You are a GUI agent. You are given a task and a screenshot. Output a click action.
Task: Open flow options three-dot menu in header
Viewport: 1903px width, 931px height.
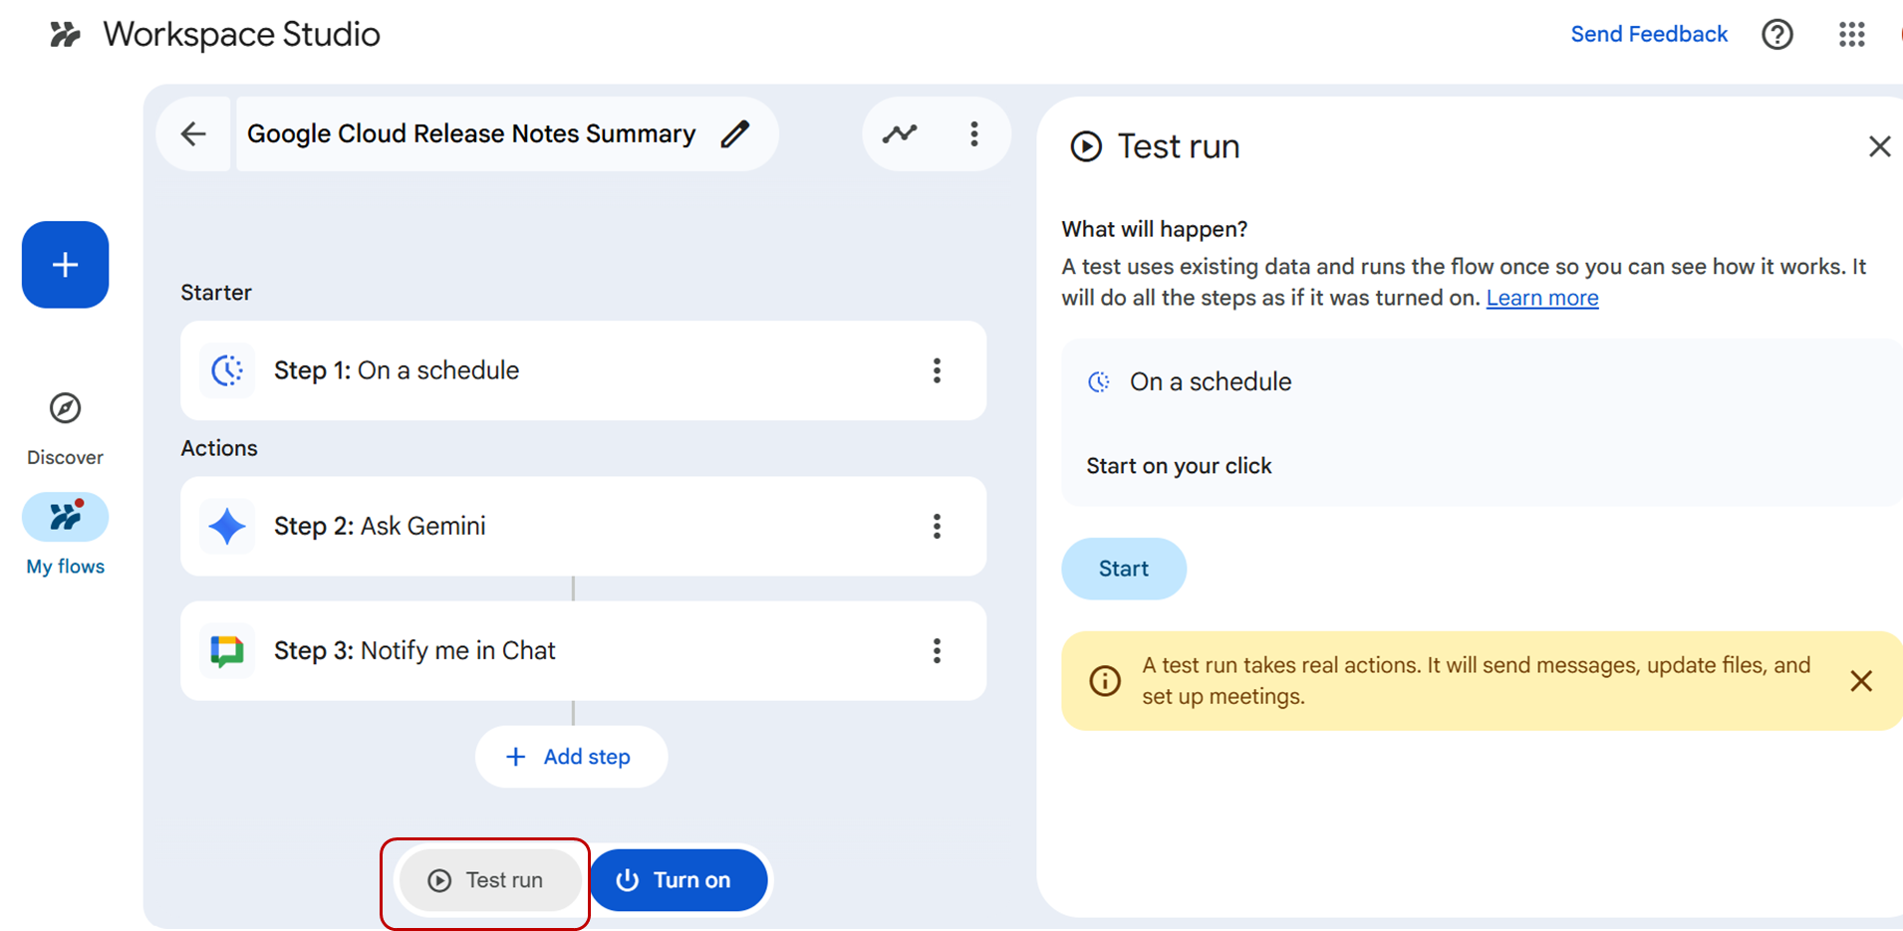click(x=973, y=133)
